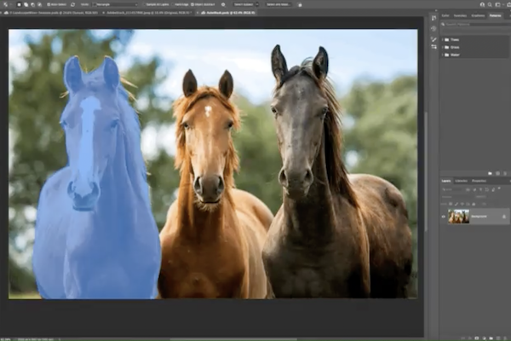Click the Delete Pattern trash icon

505,173
